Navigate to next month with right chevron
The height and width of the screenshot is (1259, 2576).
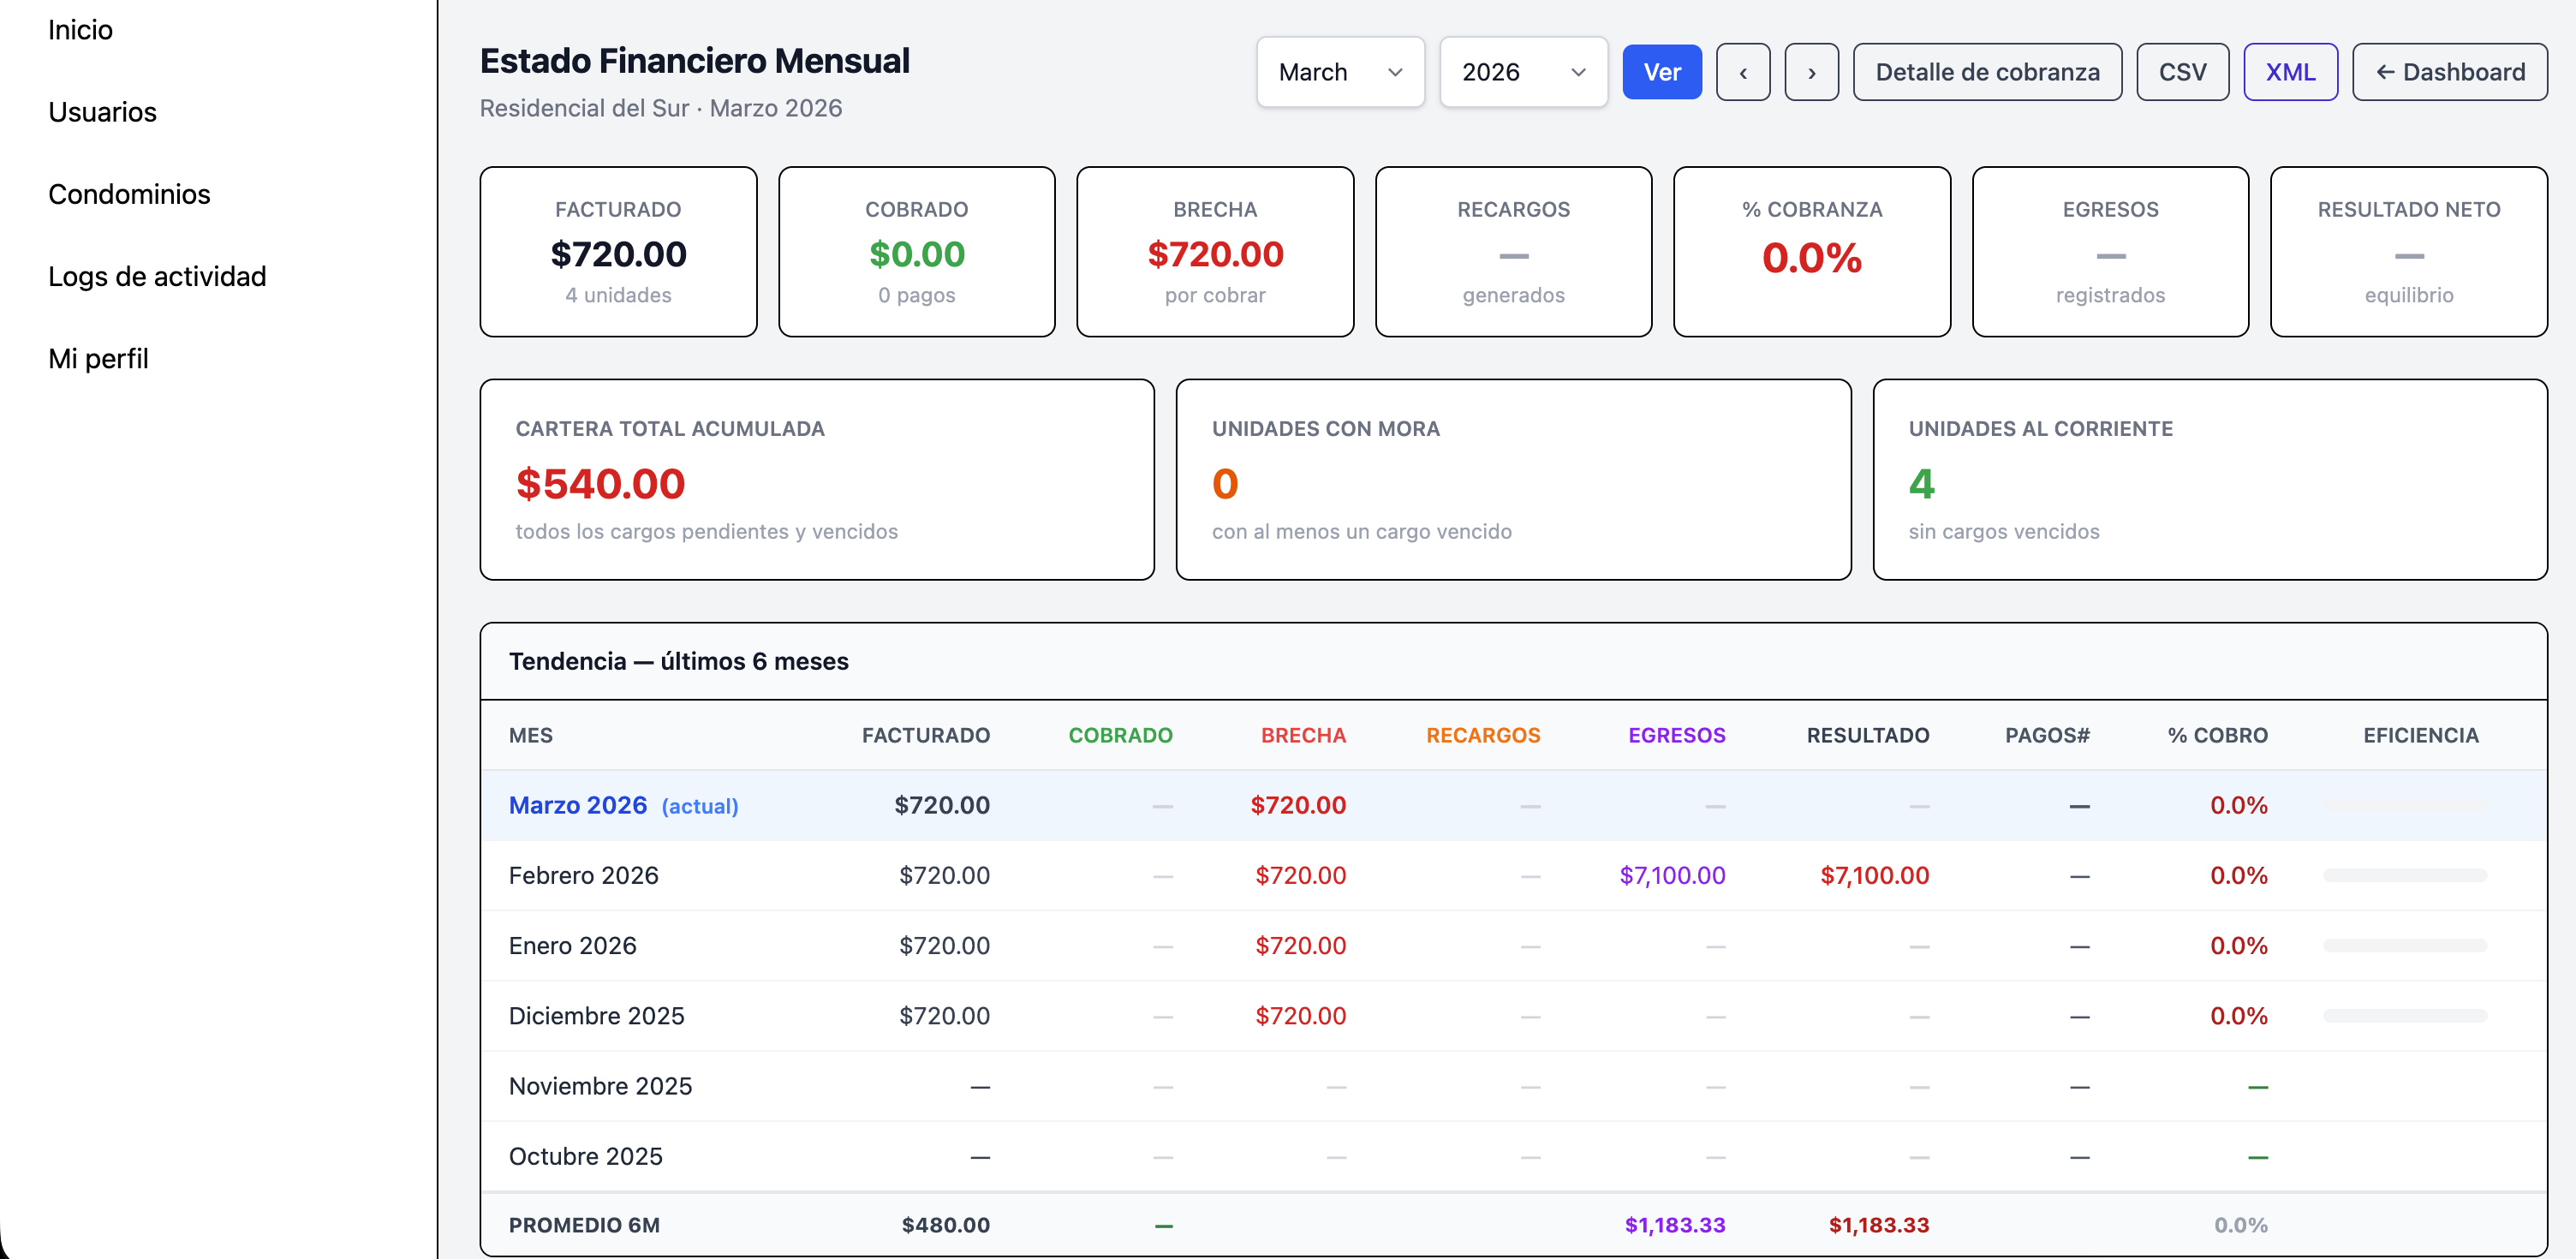1811,71
